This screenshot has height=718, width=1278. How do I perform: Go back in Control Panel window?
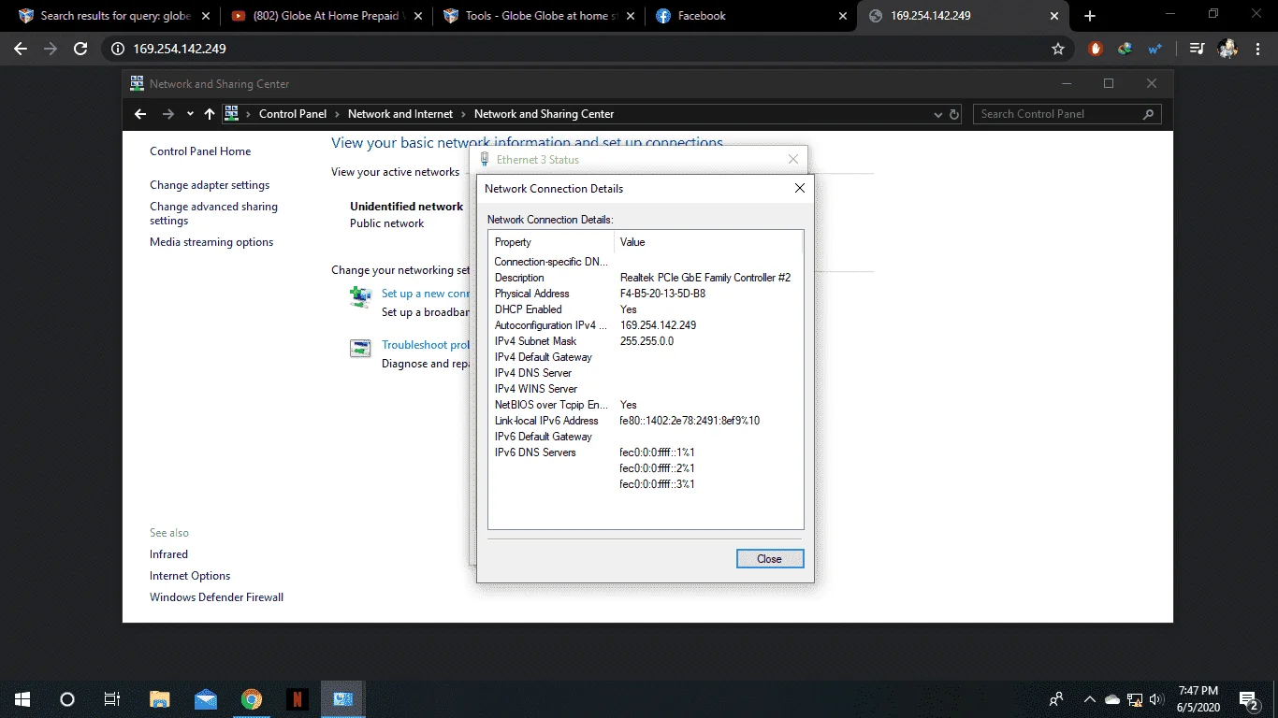[x=140, y=114]
